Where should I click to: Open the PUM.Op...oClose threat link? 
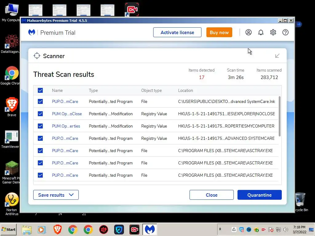(x=67, y=114)
